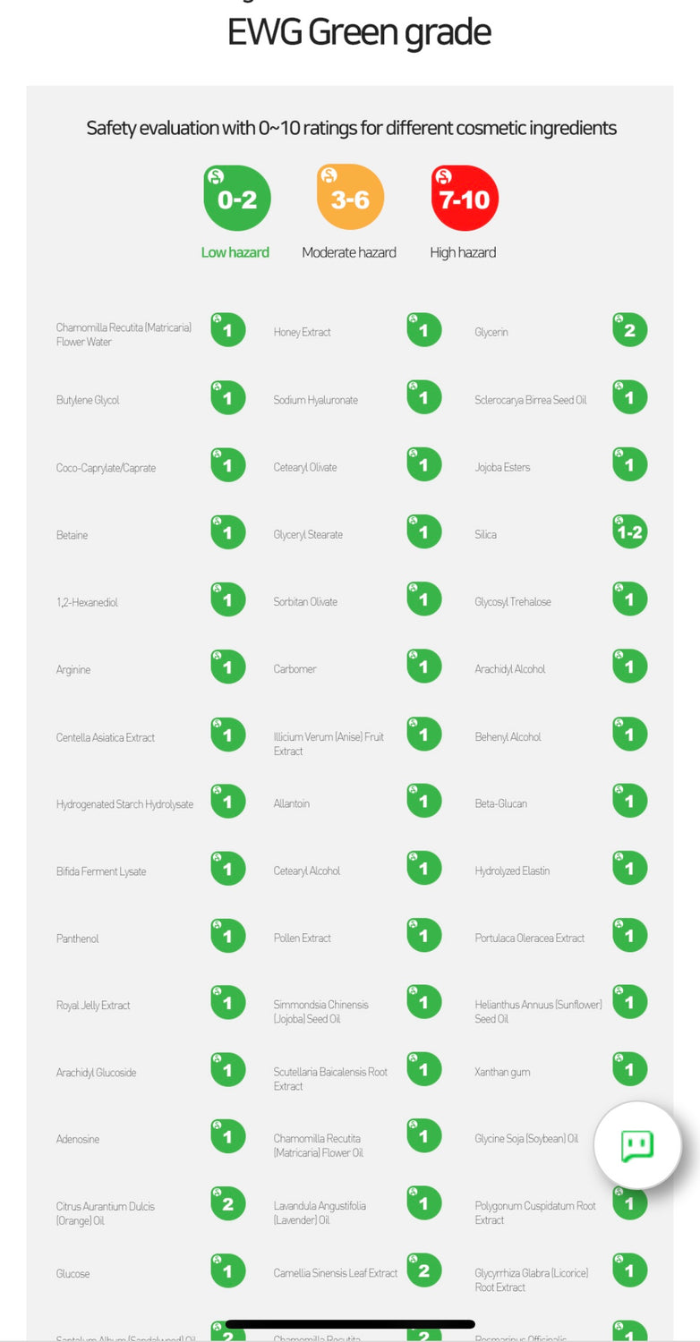The image size is (700, 1342).
Task: Click the Jojoba Esters ingredient name
Action: pyautogui.click(x=502, y=467)
